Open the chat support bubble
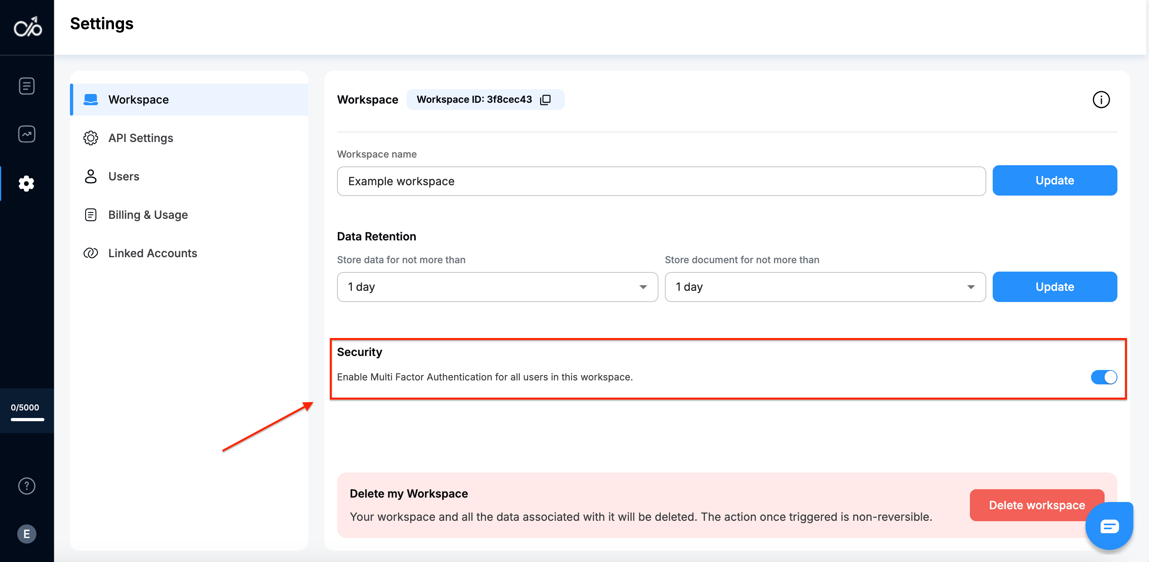The height and width of the screenshot is (562, 1149). (x=1109, y=526)
